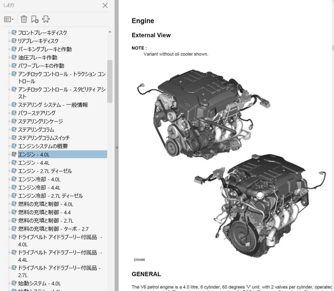Open bookmark ドライブベルト アイドラプーリー付属品 - 4.4L
Viewport: 334px width, 291px height.
click(x=60, y=256)
